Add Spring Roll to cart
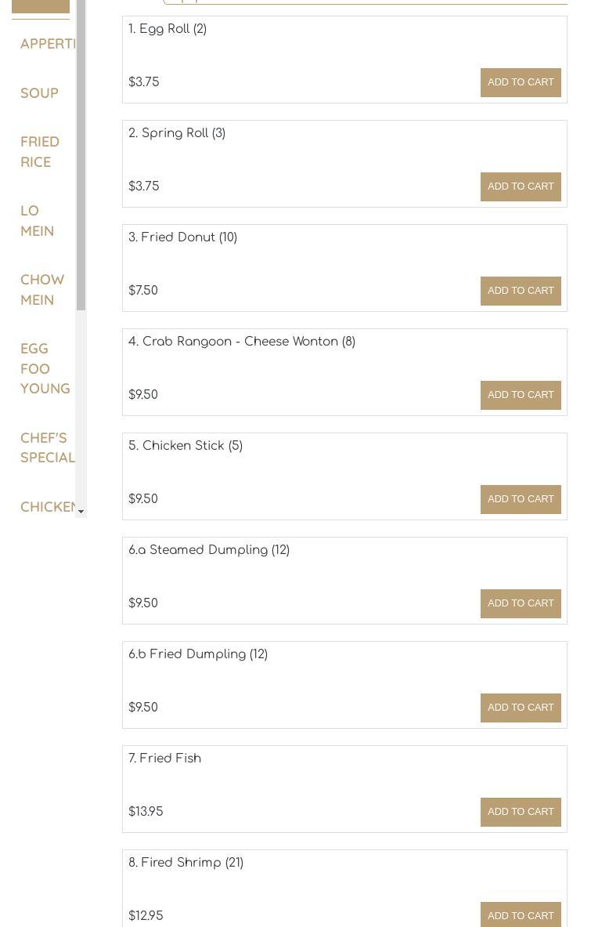 coord(520,186)
